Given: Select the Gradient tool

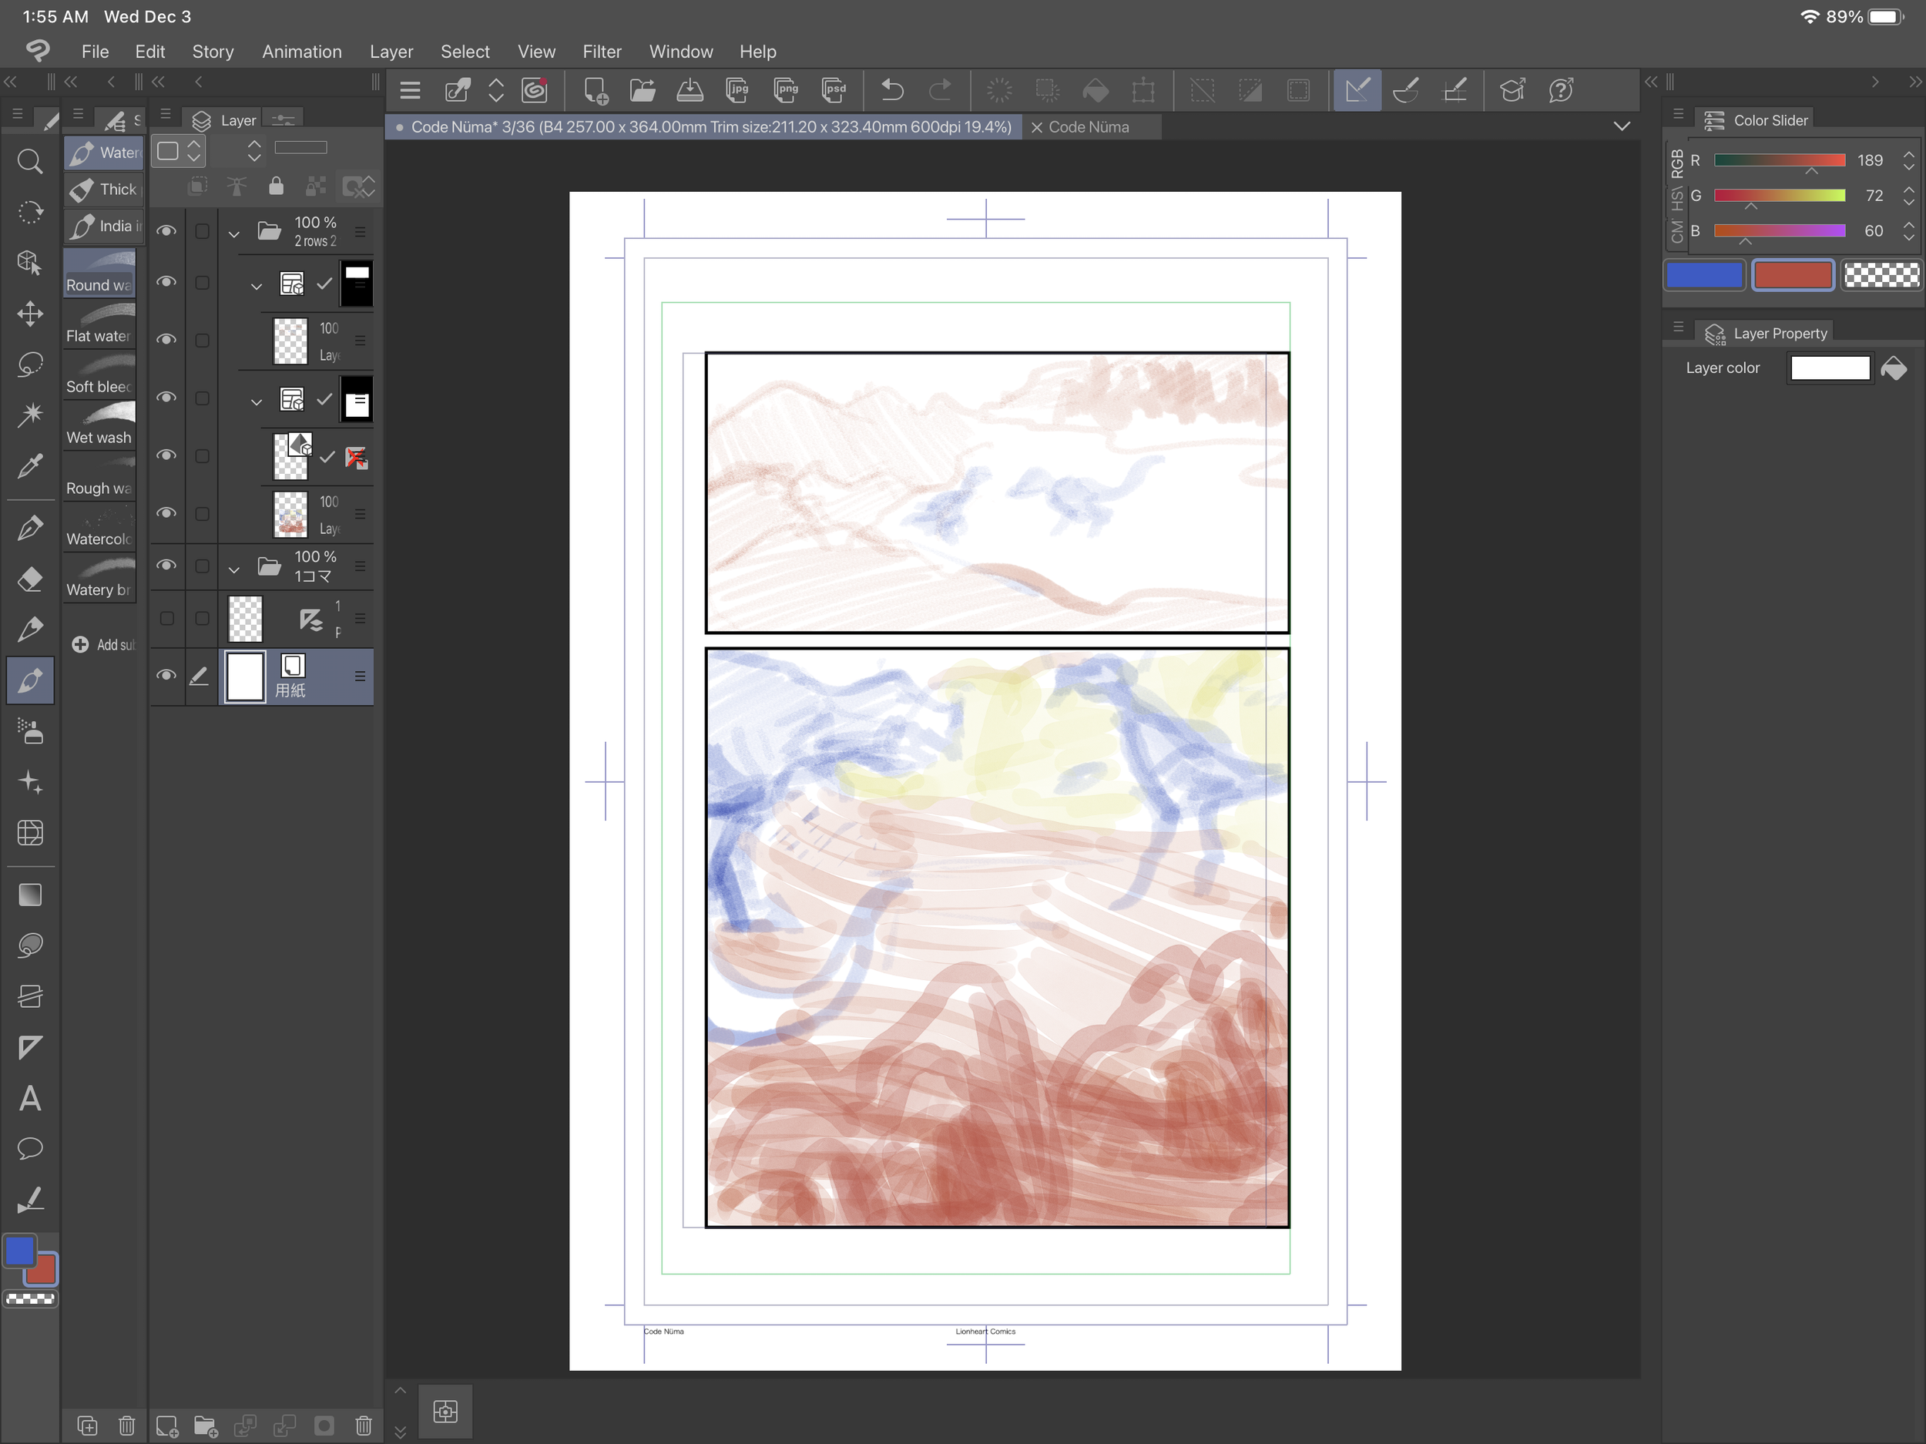Looking at the screenshot, I should 29,895.
